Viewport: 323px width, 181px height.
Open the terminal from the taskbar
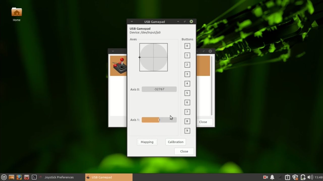tap(34, 177)
